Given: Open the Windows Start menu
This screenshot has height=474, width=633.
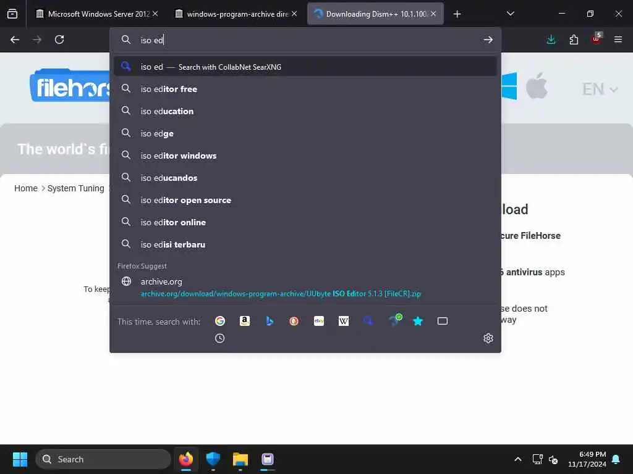Looking at the screenshot, I should click(x=20, y=459).
